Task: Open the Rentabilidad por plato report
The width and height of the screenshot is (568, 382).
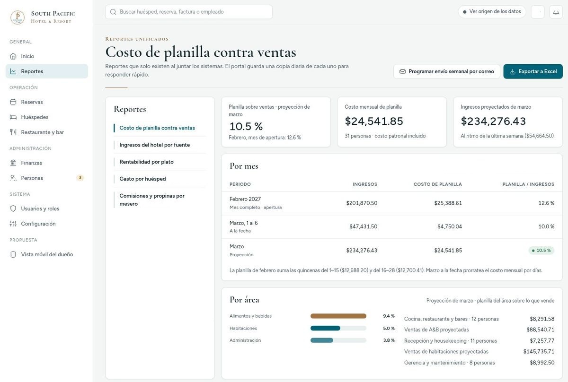Action: pyautogui.click(x=147, y=162)
